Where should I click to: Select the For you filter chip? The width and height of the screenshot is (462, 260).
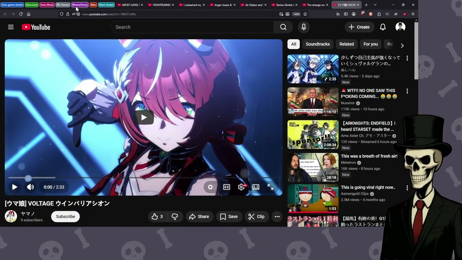tap(371, 44)
